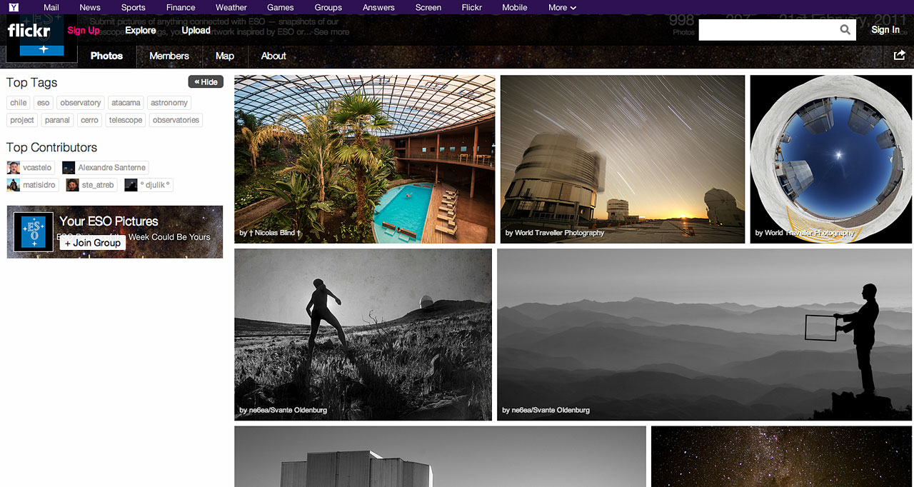Expand description with See more
This screenshot has height=487, width=914.
point(331,31)
